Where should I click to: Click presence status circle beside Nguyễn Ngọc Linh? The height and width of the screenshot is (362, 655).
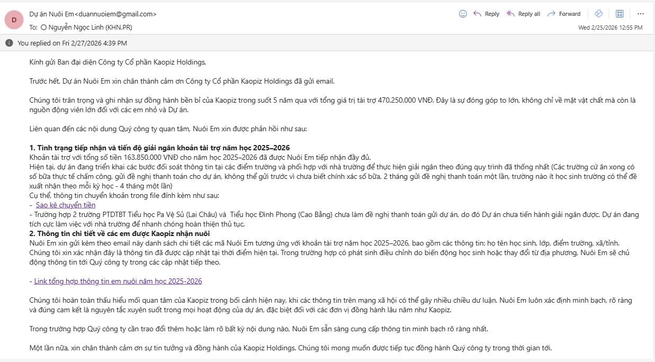pos(43,26)
